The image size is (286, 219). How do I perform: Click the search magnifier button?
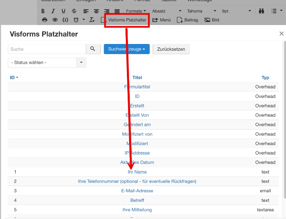coord(93,49)
